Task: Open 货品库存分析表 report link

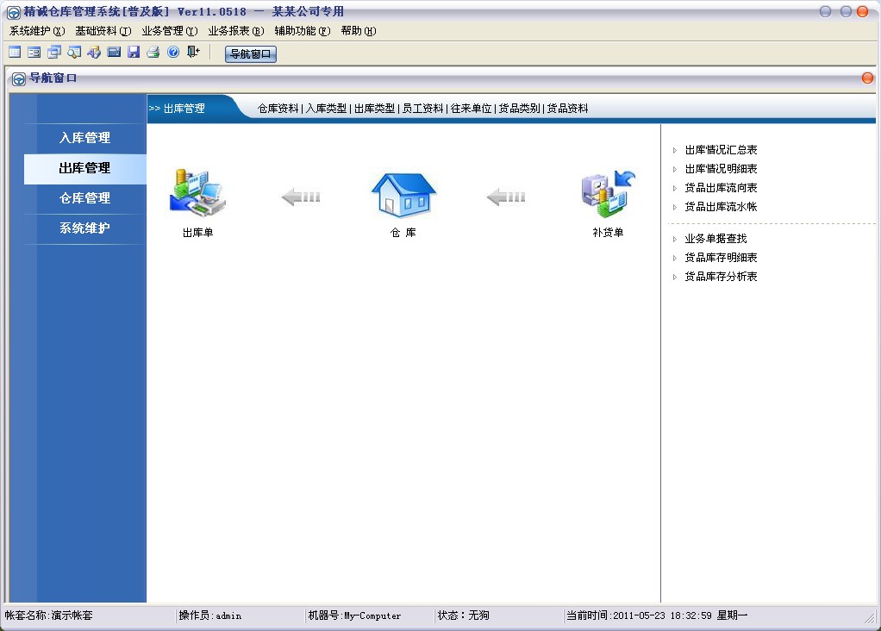Action: coord(722,276)
